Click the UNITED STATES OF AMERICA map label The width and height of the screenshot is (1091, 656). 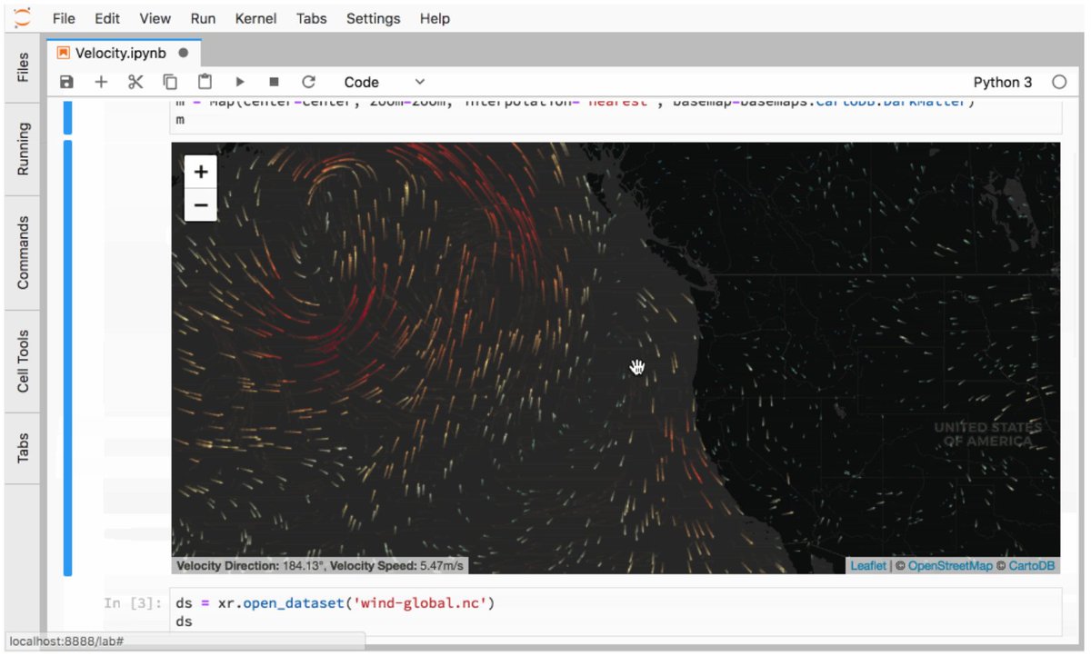click(988, 433)
